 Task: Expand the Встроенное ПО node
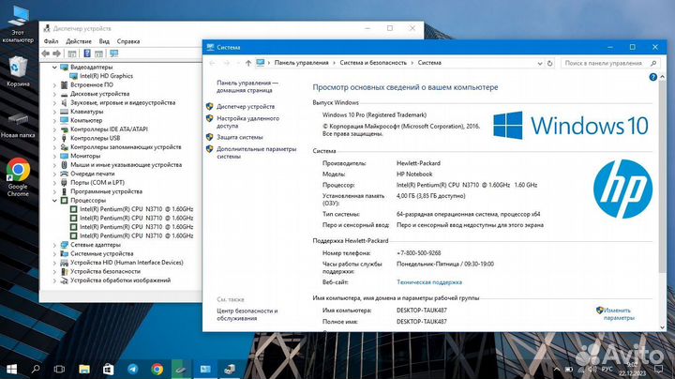point(54,84)
